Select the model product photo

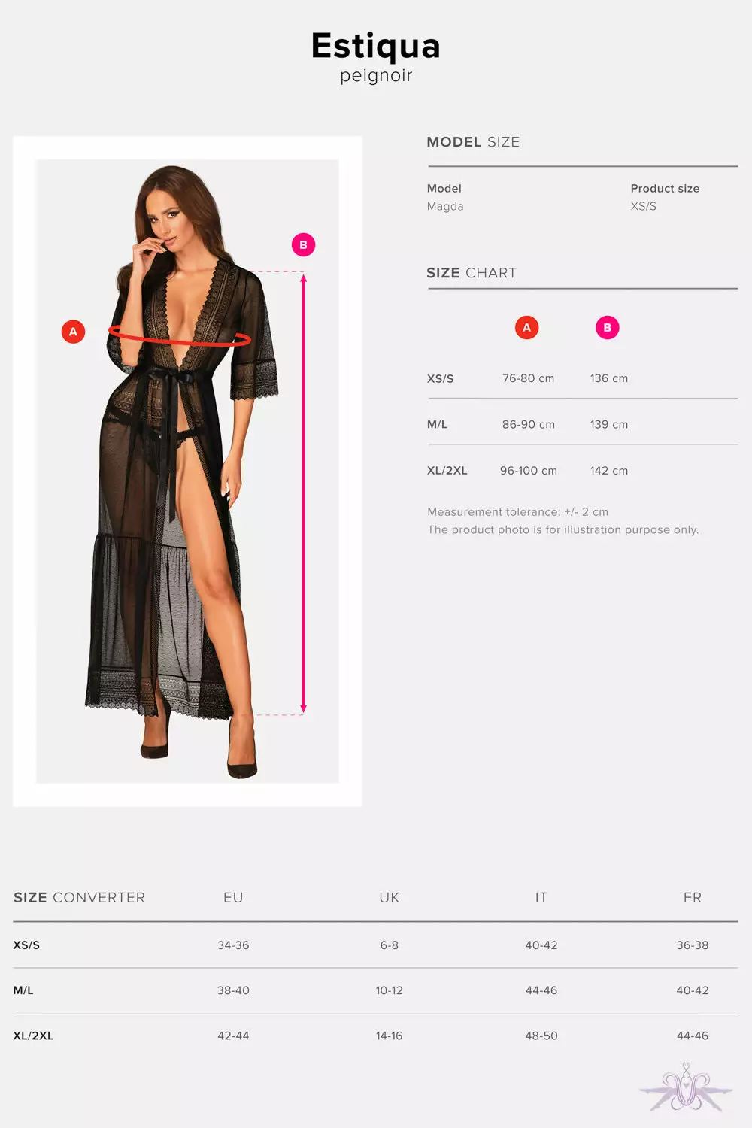point(187,472)
